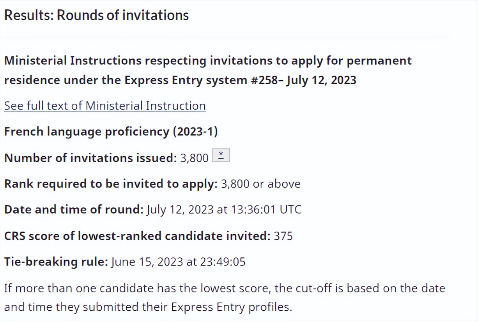Click the 3,800 invitations issued value
The image size is (478, 322).
(194, 158)
